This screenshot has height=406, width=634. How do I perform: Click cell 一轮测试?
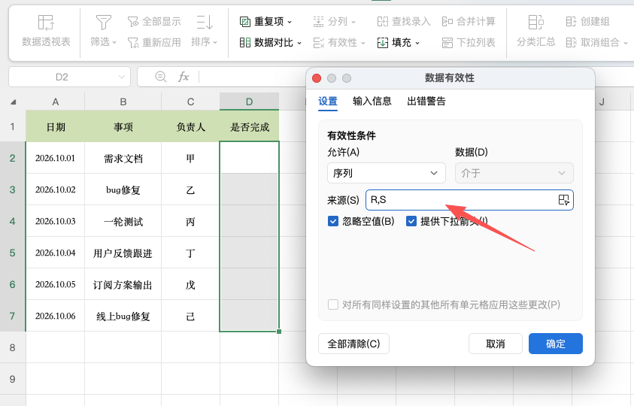tap(123, 221)
